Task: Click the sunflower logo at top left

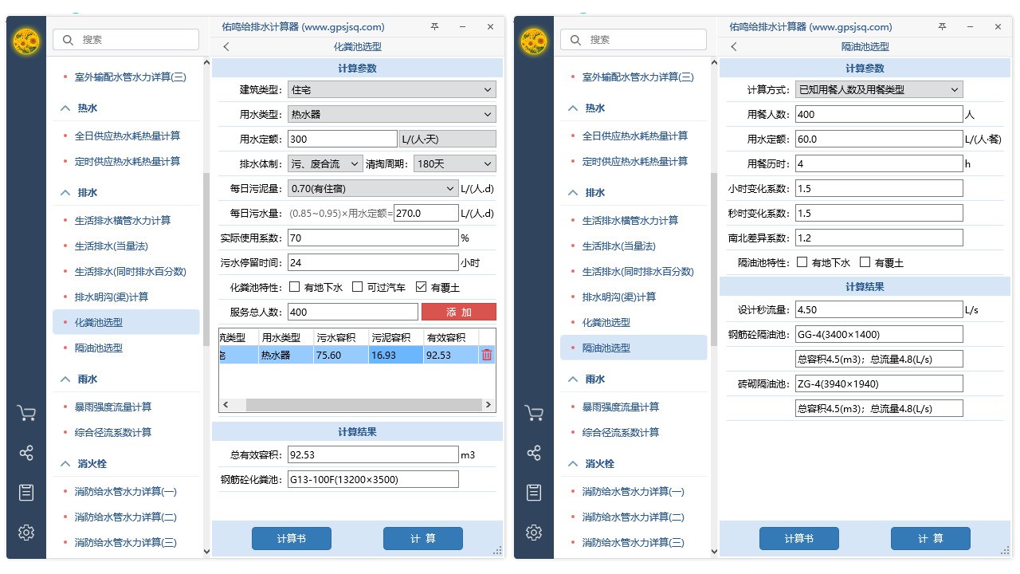Action: click(25, 41)
